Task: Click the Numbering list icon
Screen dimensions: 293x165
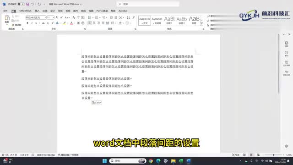Action: (x=97, y=17)
